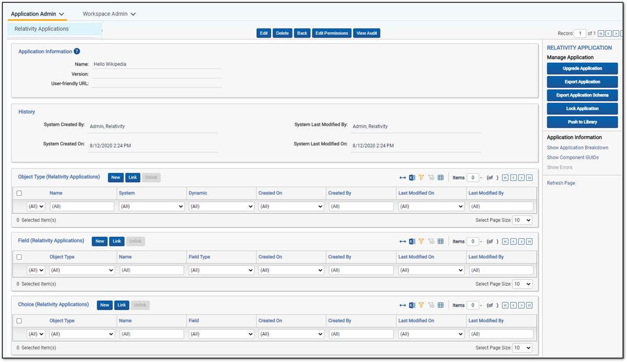Clear all filters in Object Type list
Viewport: 627px width, 362px height.
click(x=431, y=178)
